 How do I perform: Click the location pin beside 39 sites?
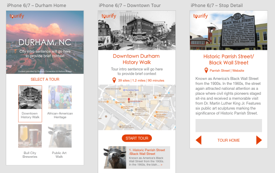tap(114, 80)
